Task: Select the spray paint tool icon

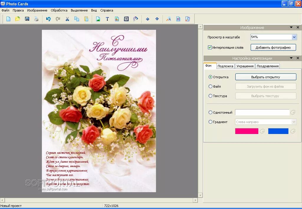Action: tap(136, 19)
